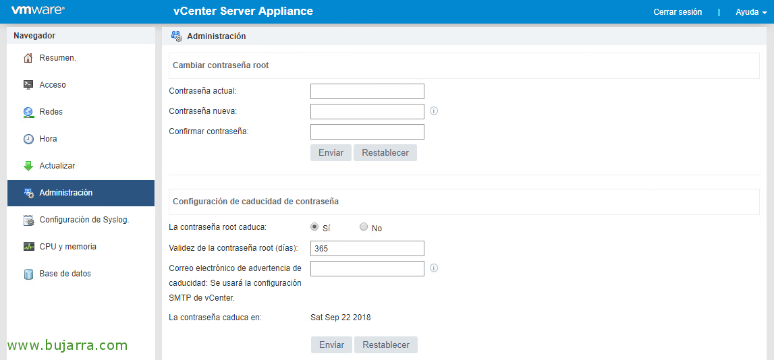Screen dimensions: 774x360
Task: Click the Administración gears icon in sidebar
Action: point(28,193)
